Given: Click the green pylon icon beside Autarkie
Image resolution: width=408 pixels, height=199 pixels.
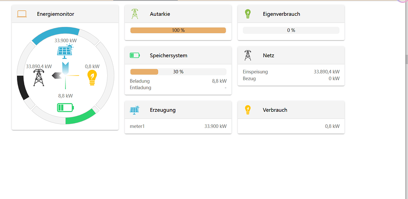Looking at the screenshot, I should 135,14.
